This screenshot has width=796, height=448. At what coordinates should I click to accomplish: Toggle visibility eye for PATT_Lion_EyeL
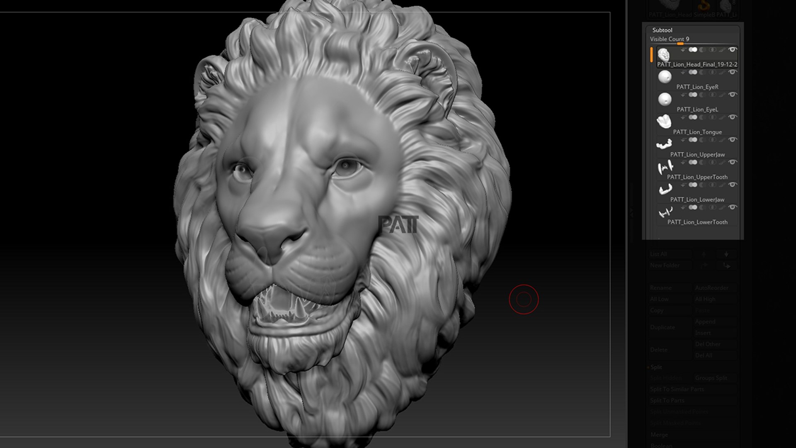click(x=733, y=95)
